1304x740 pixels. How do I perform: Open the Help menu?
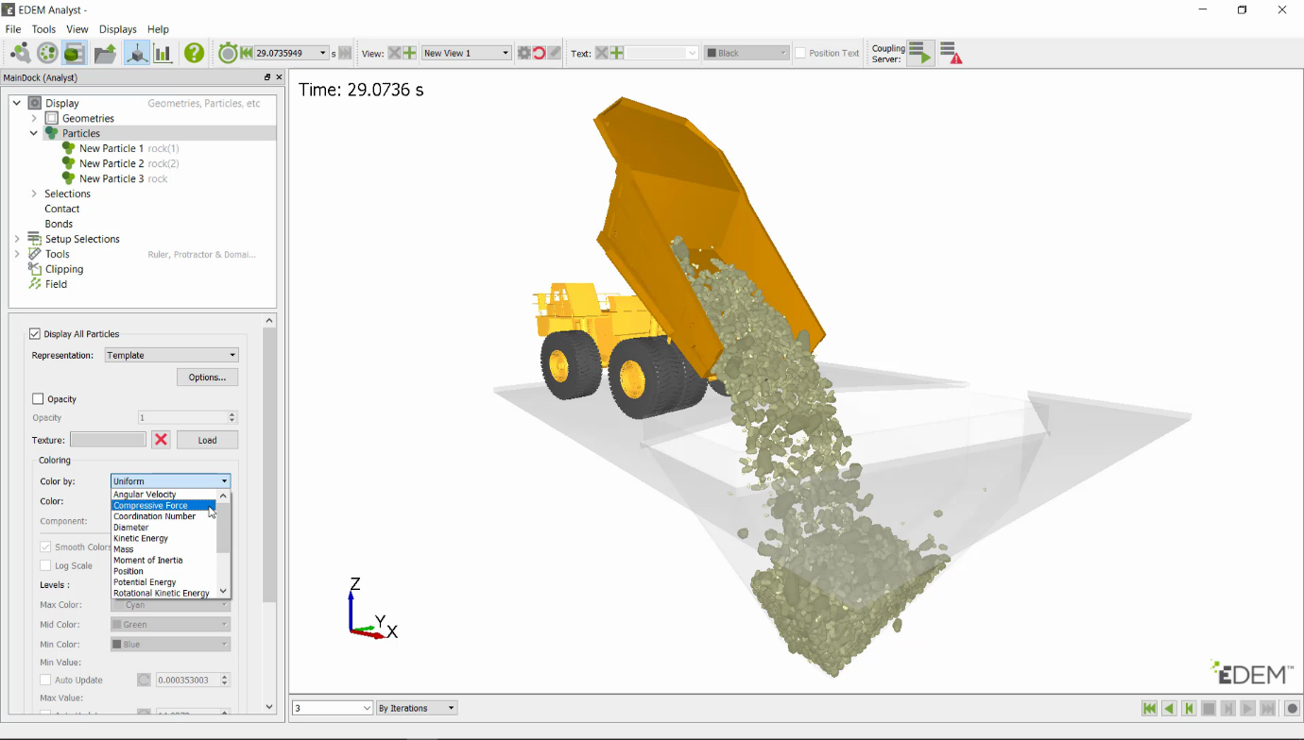(158, 29)
